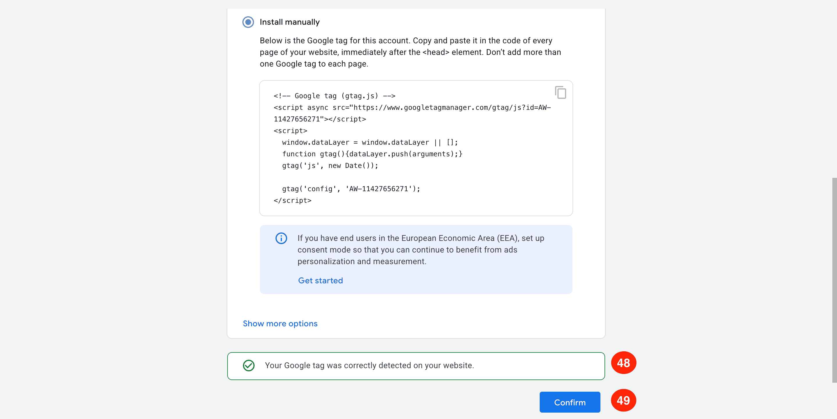Click the page vertical scrollbar
Screen dimensions: 837x419
(834, 280)
